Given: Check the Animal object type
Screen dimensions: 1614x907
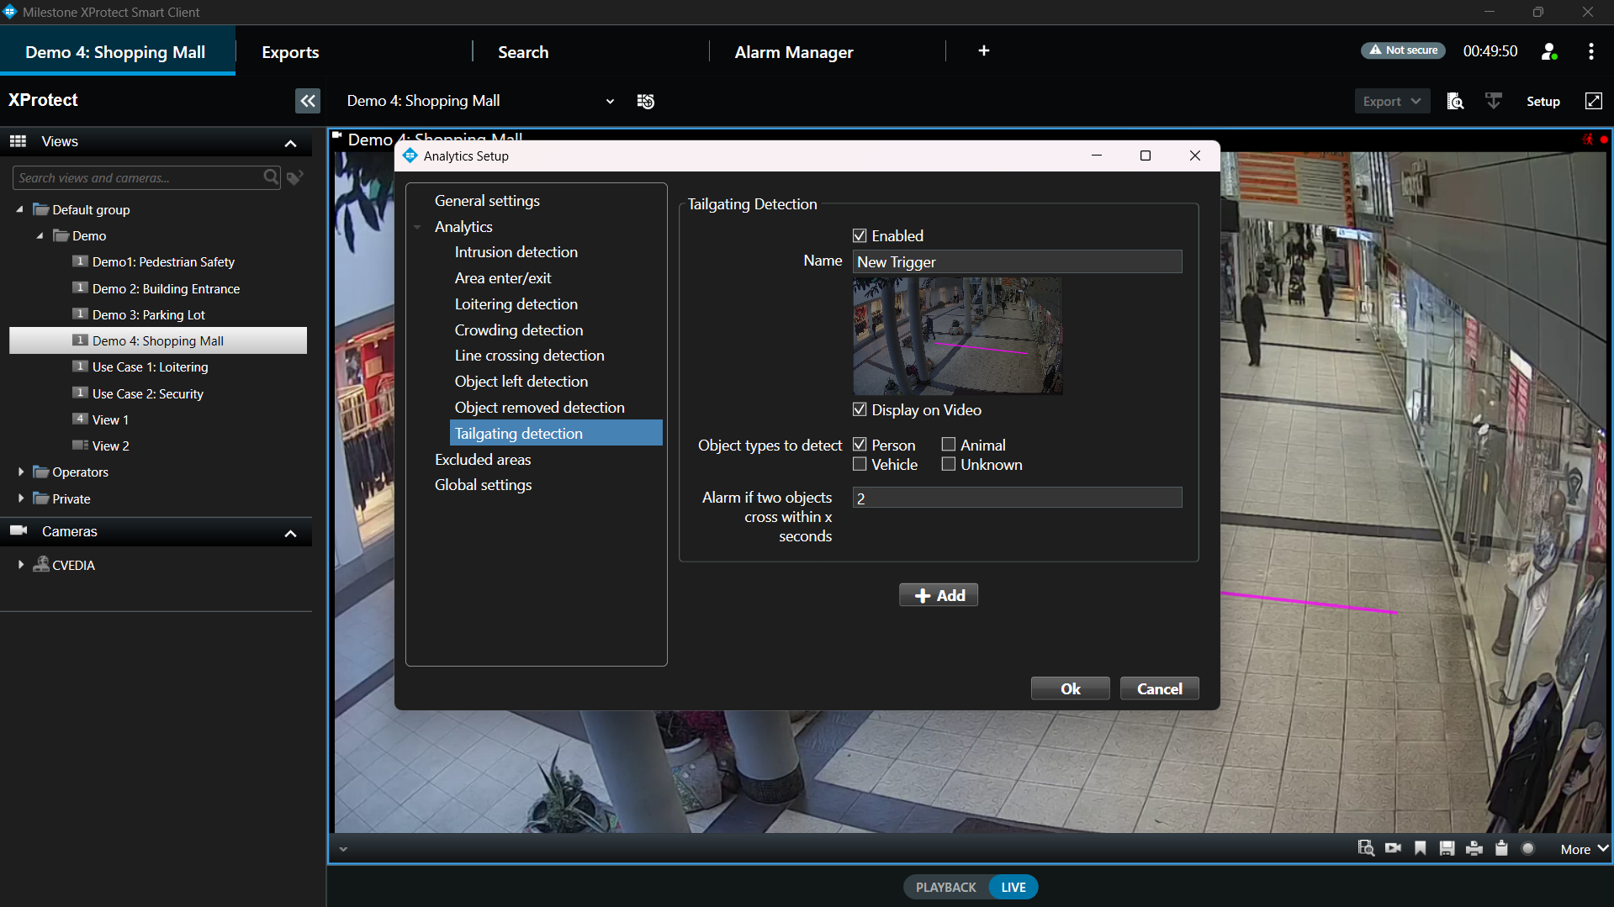Looking at the screenshot, I should (x=949, y=445).
